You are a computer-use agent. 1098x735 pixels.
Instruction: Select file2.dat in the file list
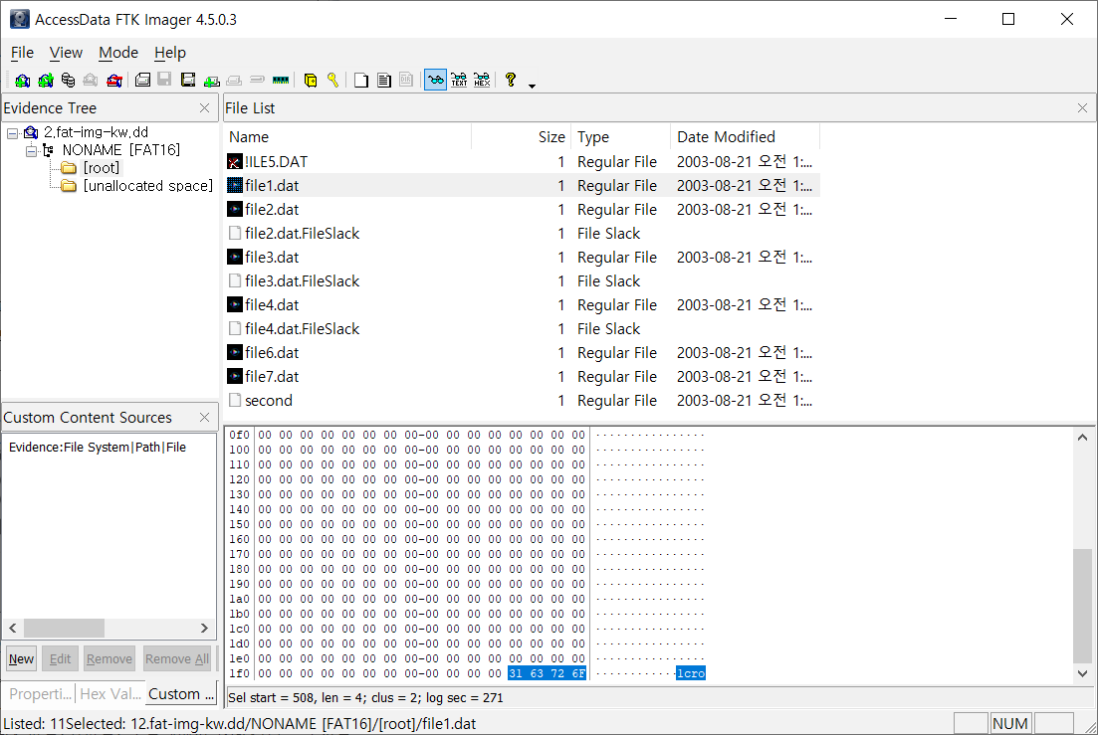point(272,210)
